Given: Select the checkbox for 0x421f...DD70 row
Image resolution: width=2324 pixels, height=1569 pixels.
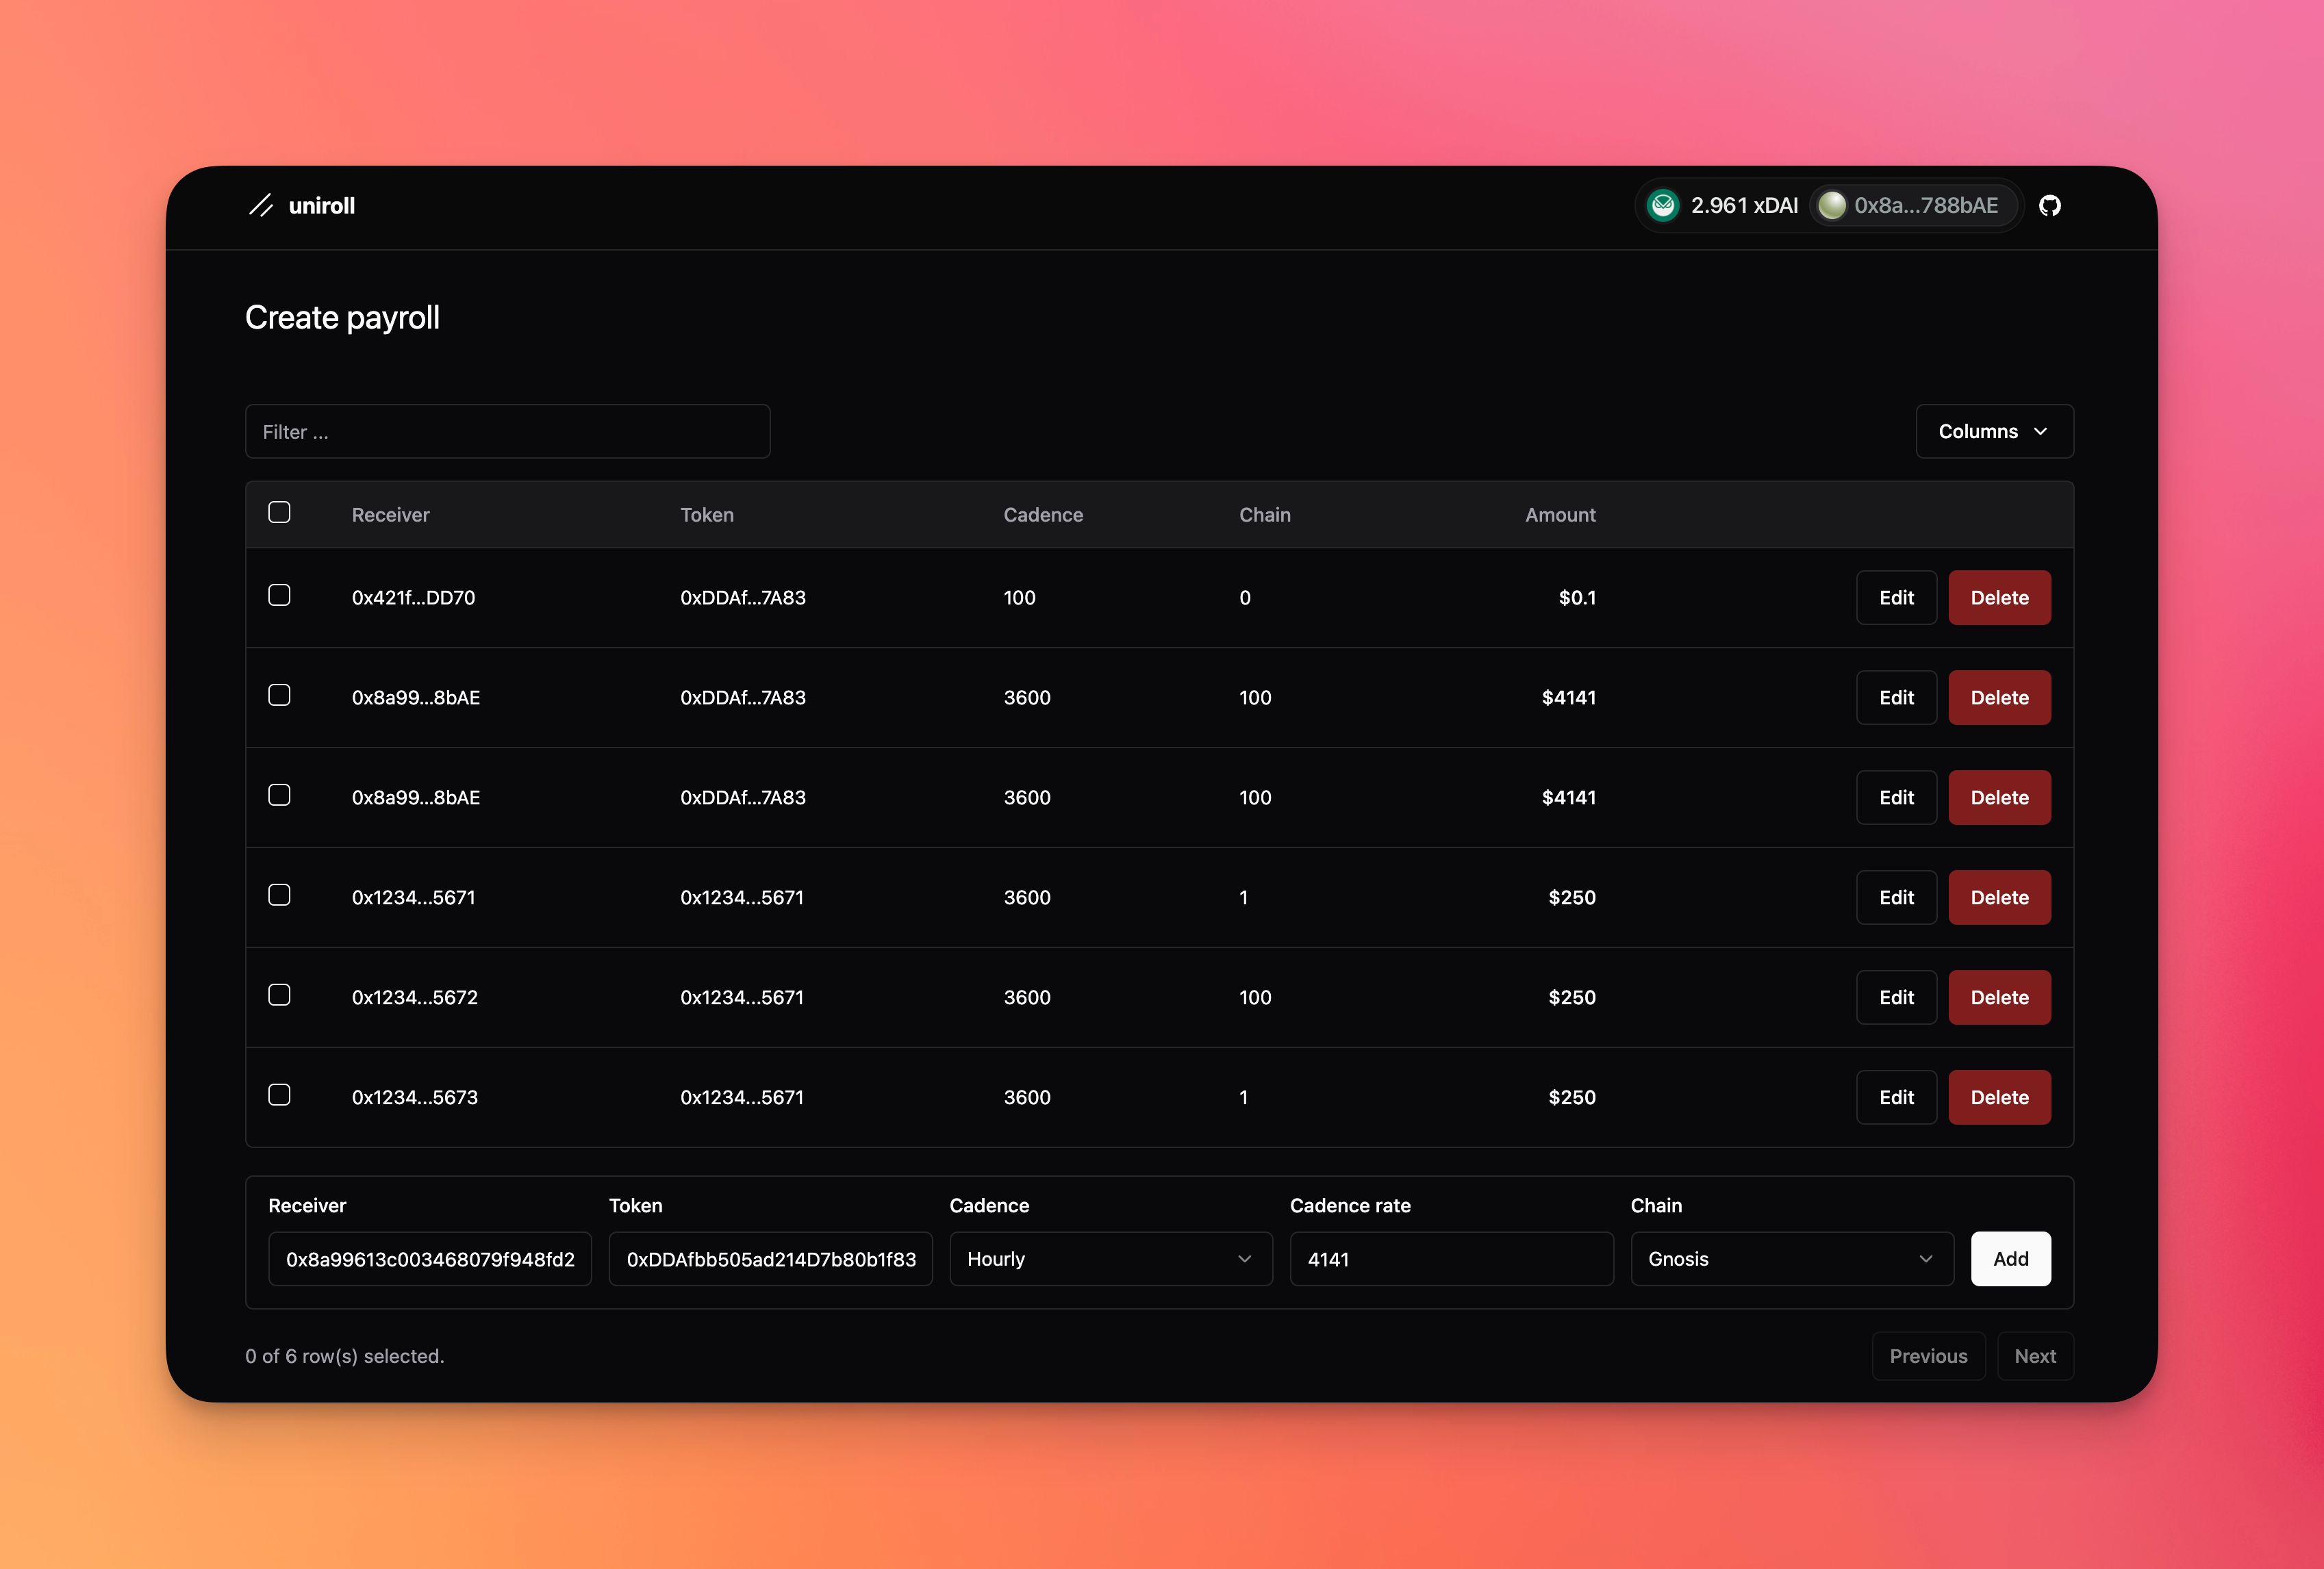Looking at the screenshot, I should click(279, 595).
